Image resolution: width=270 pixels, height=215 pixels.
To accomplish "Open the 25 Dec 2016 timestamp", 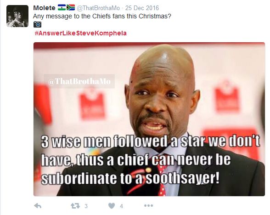I will click(x=142, y=8).
